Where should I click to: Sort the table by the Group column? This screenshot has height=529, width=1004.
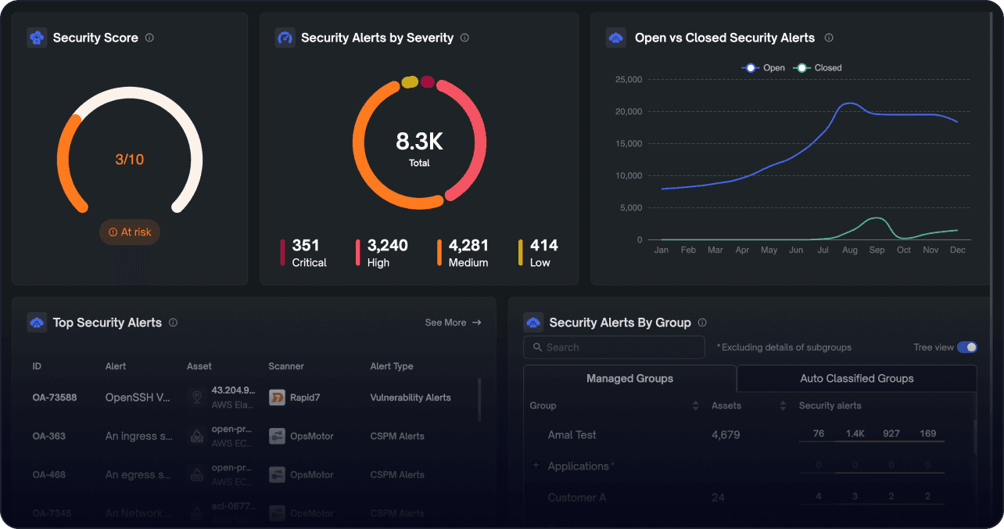coord(696,405)
